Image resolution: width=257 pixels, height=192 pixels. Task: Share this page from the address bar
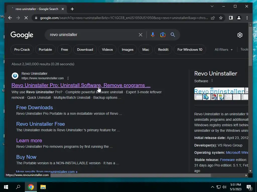(x=213, y=18)
